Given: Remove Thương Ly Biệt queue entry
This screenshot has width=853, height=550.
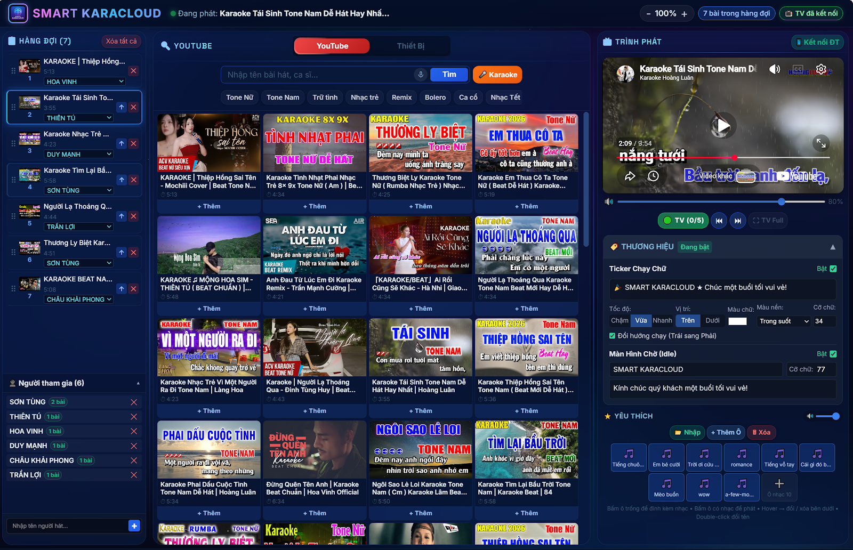Looking at the screenshot, I should tap(134, 252).
